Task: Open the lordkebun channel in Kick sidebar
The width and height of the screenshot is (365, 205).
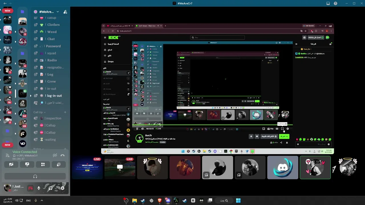Action: tap(116, 130)
